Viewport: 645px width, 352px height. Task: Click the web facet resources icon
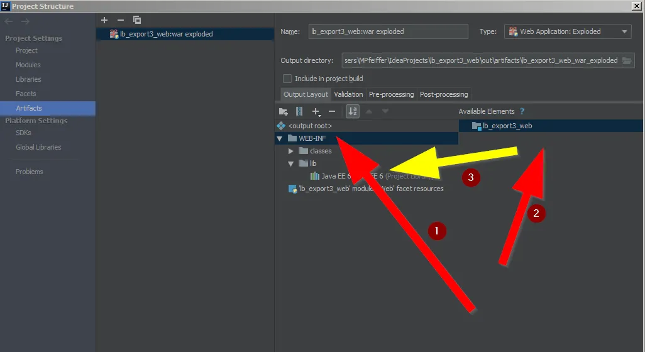click(292, 189)
